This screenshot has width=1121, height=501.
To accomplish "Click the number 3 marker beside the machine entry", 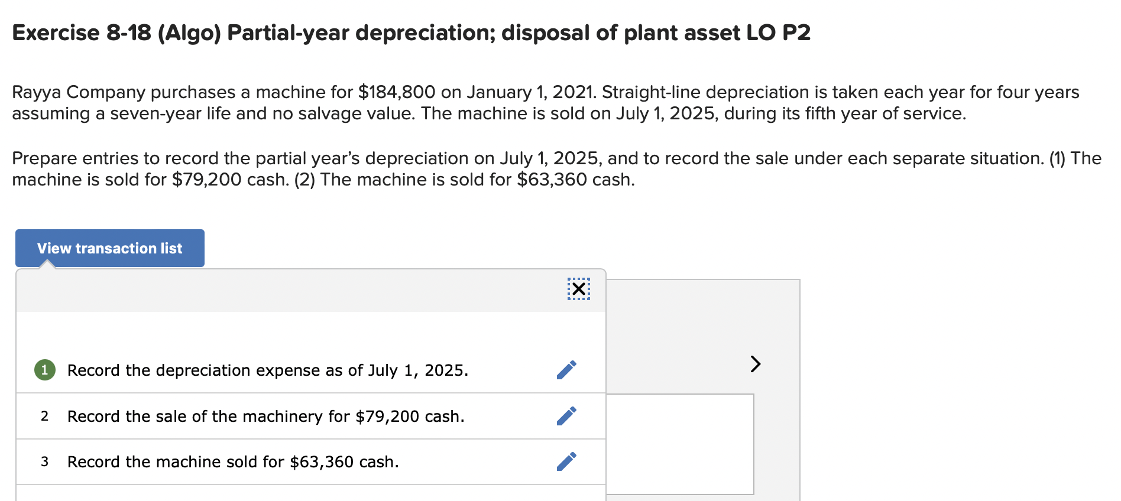I will tap(46, 462).
